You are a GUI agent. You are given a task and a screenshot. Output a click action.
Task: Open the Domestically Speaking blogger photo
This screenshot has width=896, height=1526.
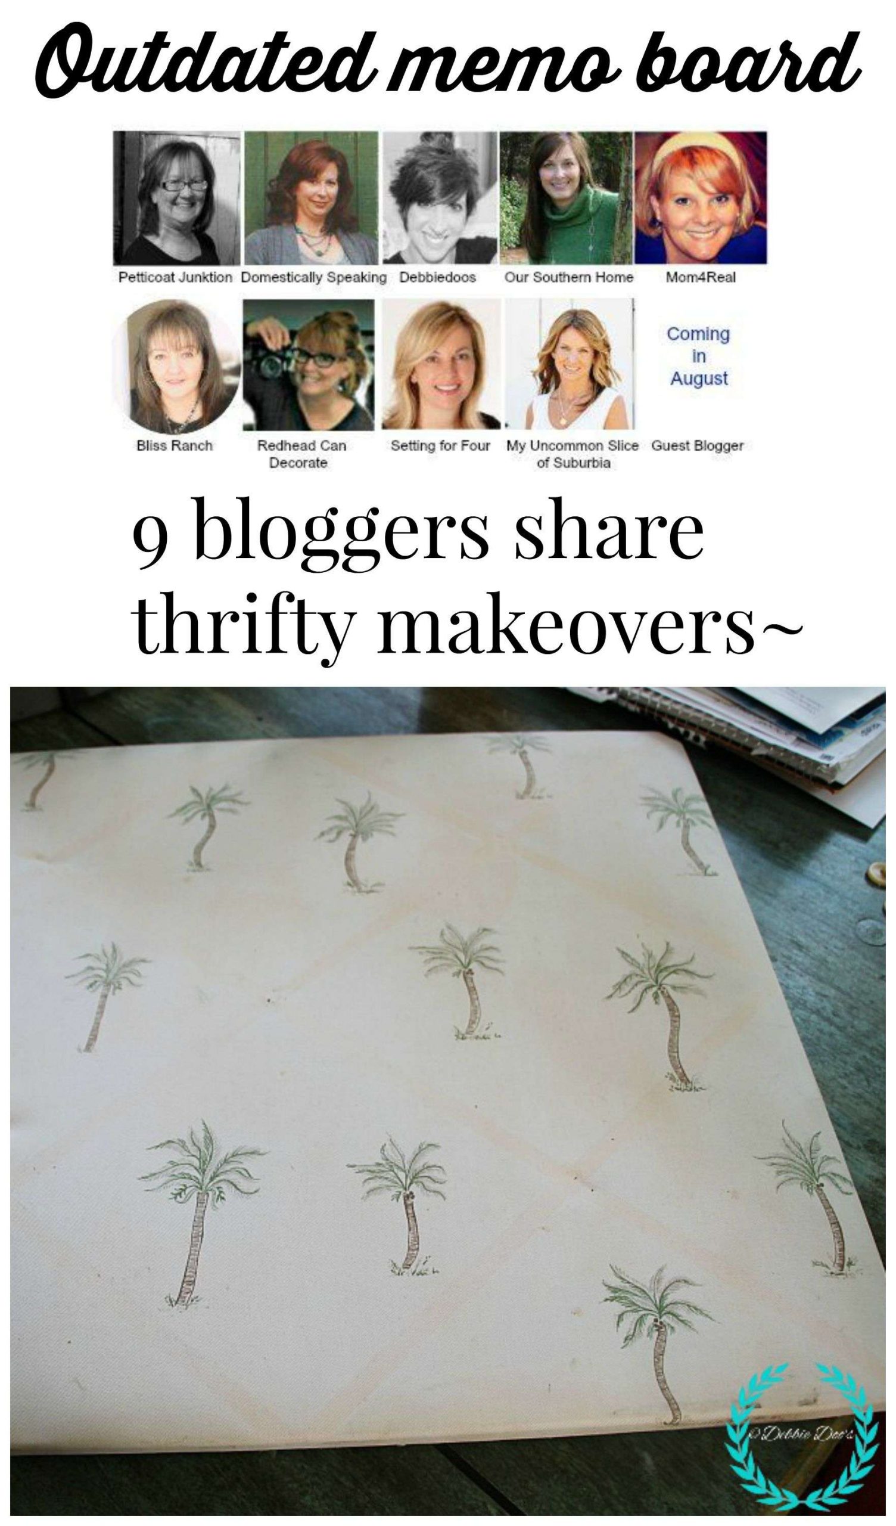311,198
